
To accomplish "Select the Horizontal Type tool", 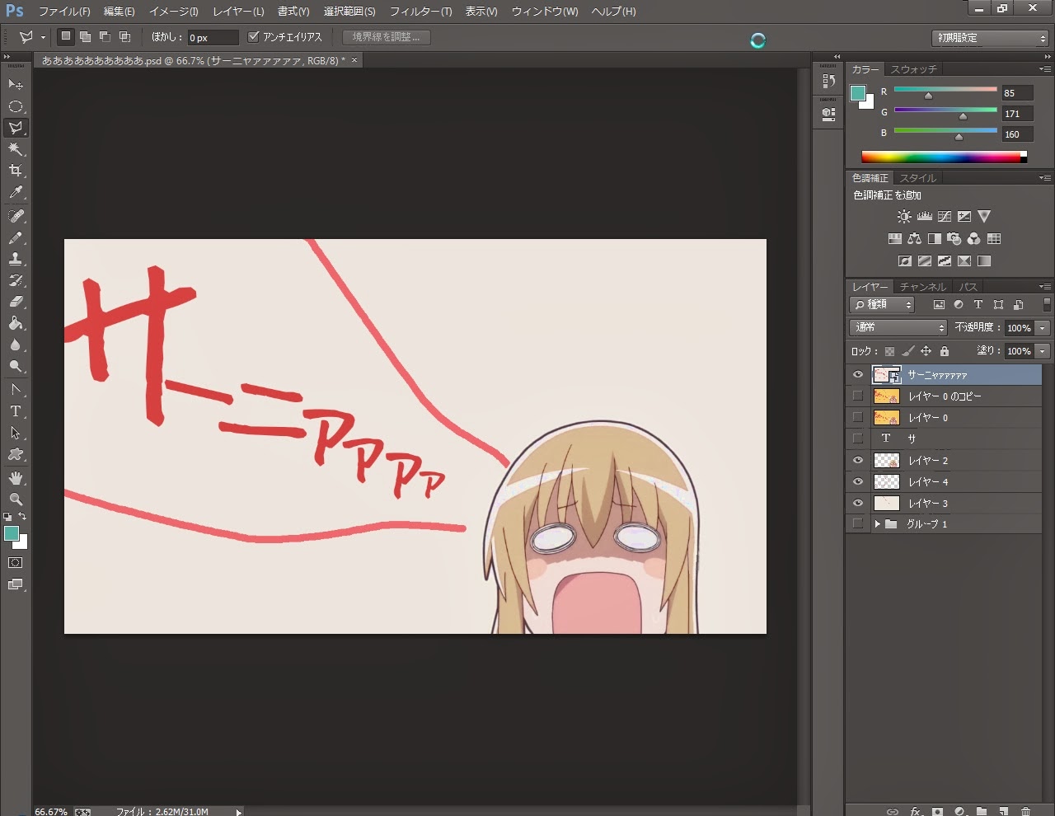I will point(16,410).
